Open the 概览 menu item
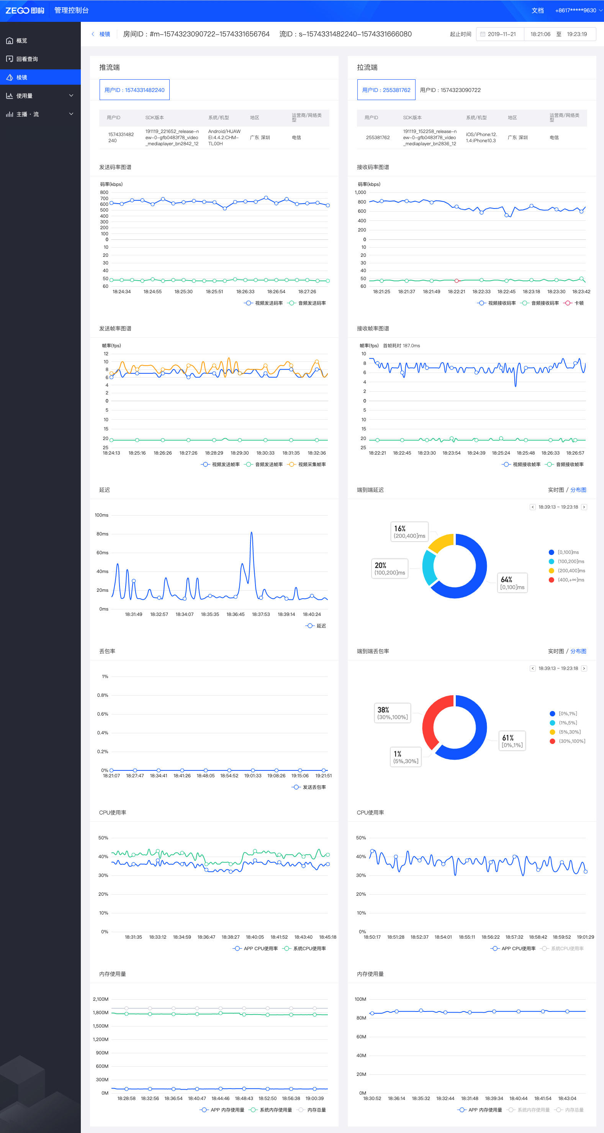The width and height of the screenshot is (604, 1133). [x=41, y=41]
